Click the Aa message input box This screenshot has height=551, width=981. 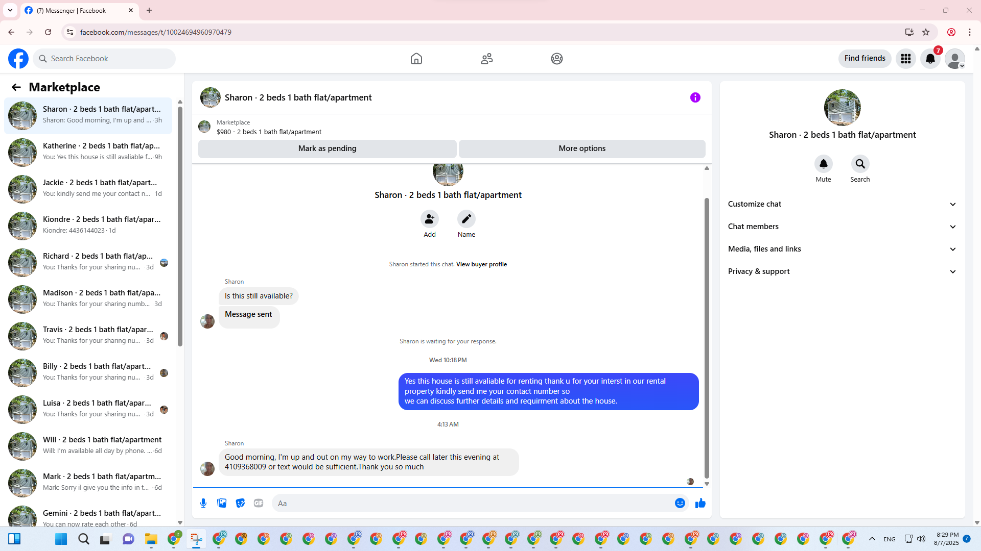tap(473, 503)
